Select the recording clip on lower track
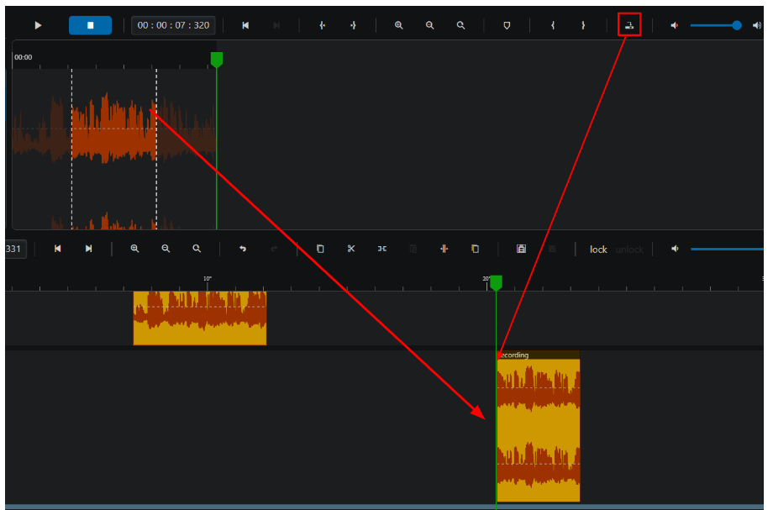This screenshot has width=773, height=510. 539,426
